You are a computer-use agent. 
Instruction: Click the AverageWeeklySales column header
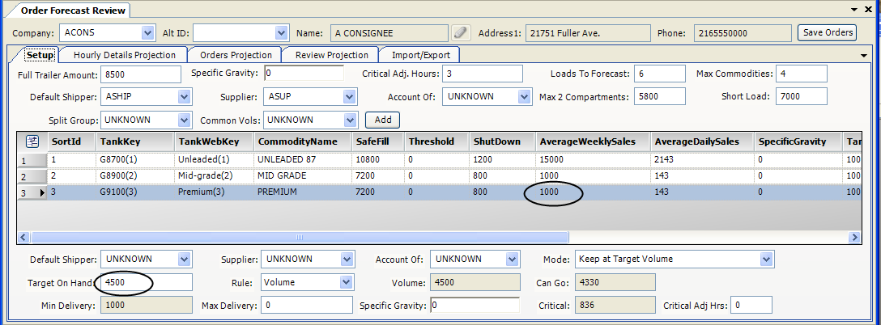[x=594, y=141]
